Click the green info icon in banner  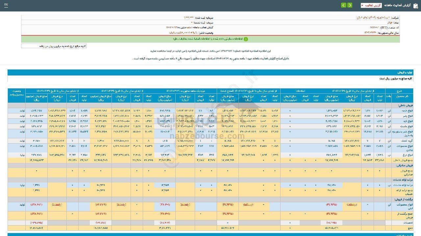point(246,39)
